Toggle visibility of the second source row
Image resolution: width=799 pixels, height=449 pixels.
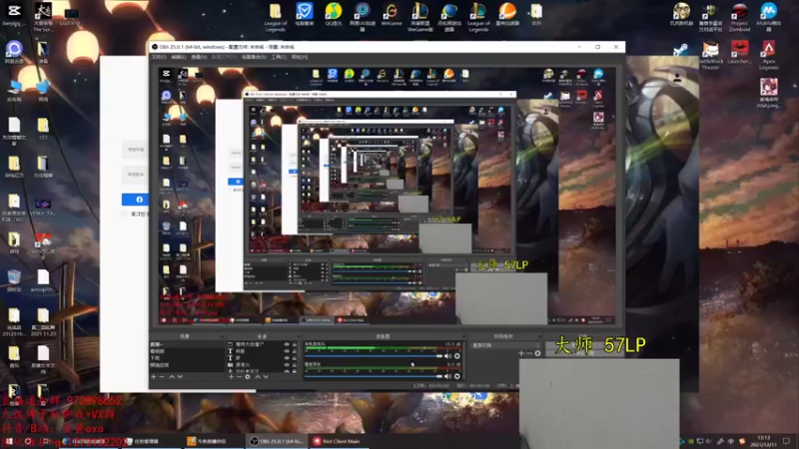287,351
